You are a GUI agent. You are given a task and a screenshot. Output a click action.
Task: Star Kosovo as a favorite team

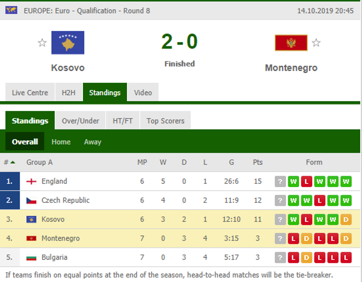point(42,43)
